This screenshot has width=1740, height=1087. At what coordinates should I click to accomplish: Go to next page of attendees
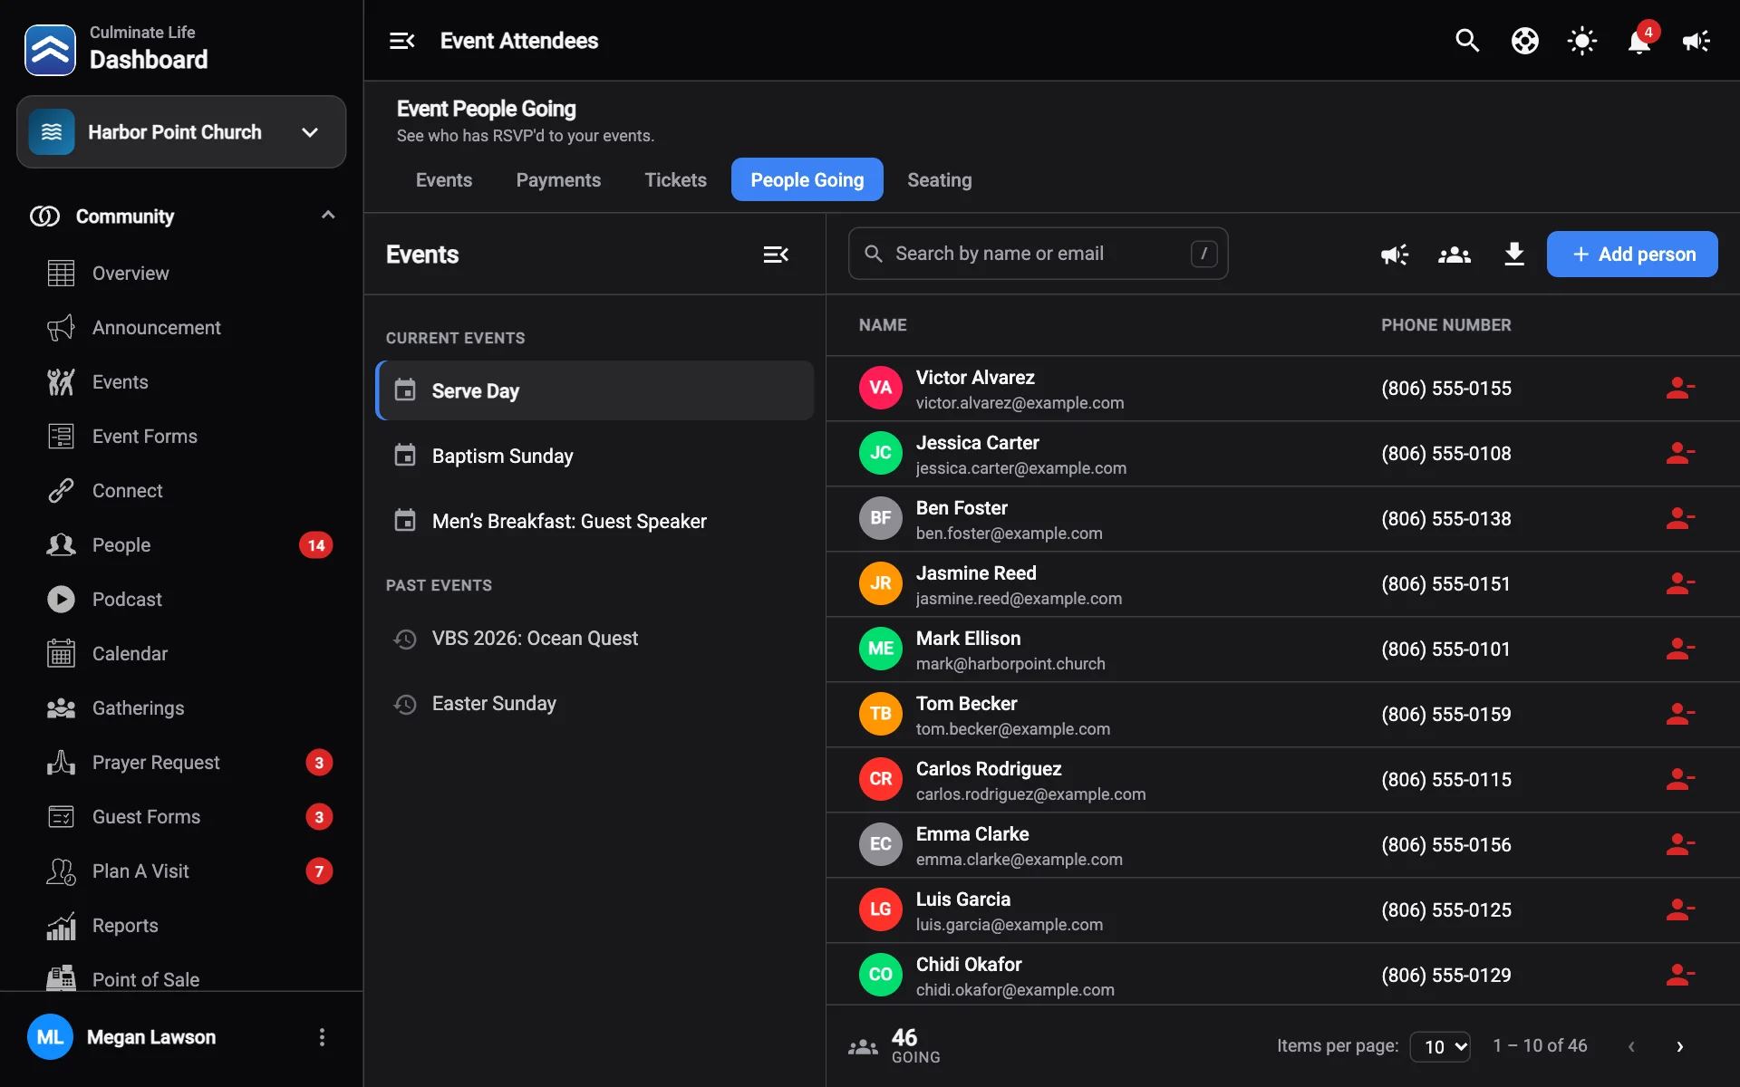point(1679,1046)
